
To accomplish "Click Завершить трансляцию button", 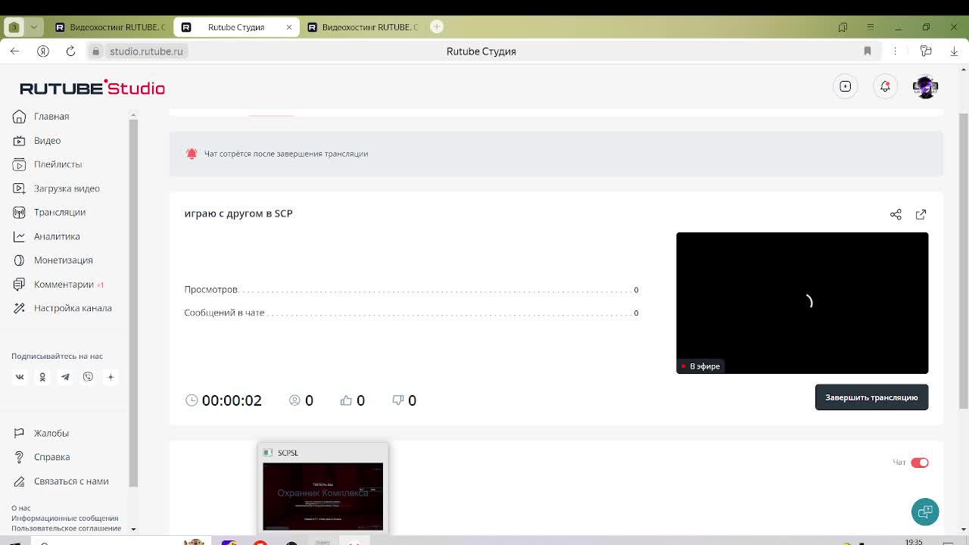I will coord(871,397).
